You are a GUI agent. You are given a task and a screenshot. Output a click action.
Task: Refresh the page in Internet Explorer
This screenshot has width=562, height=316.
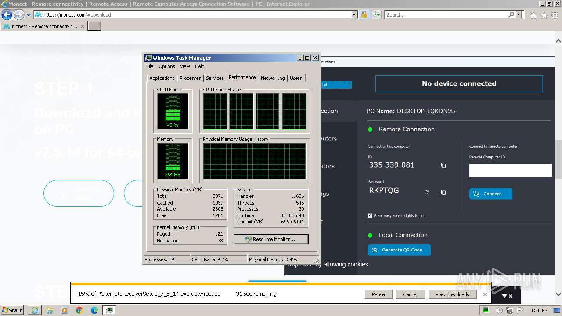(x=376, y=14)
